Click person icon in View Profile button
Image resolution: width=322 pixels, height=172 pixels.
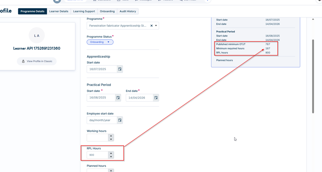pos(23,61)
